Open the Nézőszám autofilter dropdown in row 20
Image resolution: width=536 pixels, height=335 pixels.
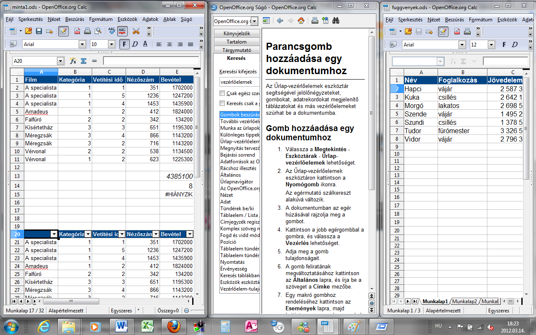pyautogui.click(x=156, y=234)
